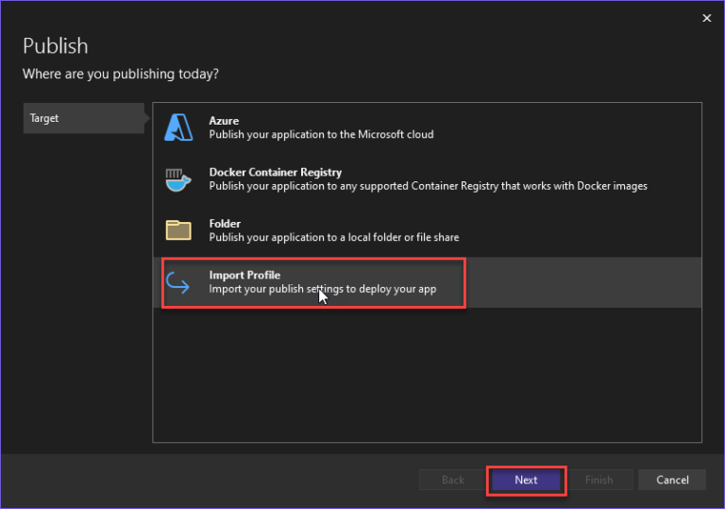Click the Azure logo icon
The height and width of the screenshot is (509, 725).
pyautogui.click(x=178, y=127)
